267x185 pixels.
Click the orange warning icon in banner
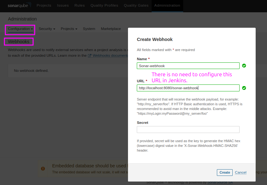[x=43, y=169]
